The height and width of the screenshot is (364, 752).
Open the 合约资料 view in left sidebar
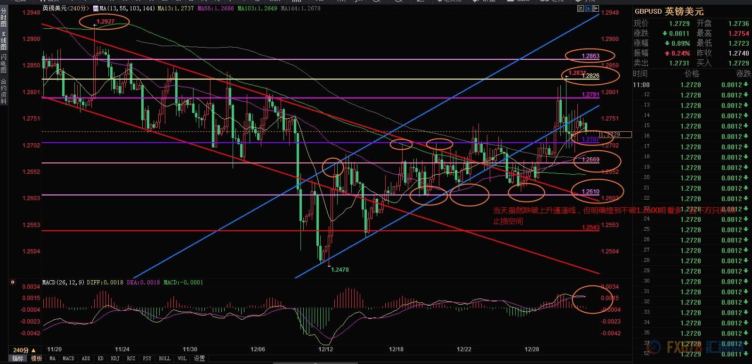(x=3, y=91)
